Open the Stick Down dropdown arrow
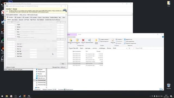 [x=15, y=56]
